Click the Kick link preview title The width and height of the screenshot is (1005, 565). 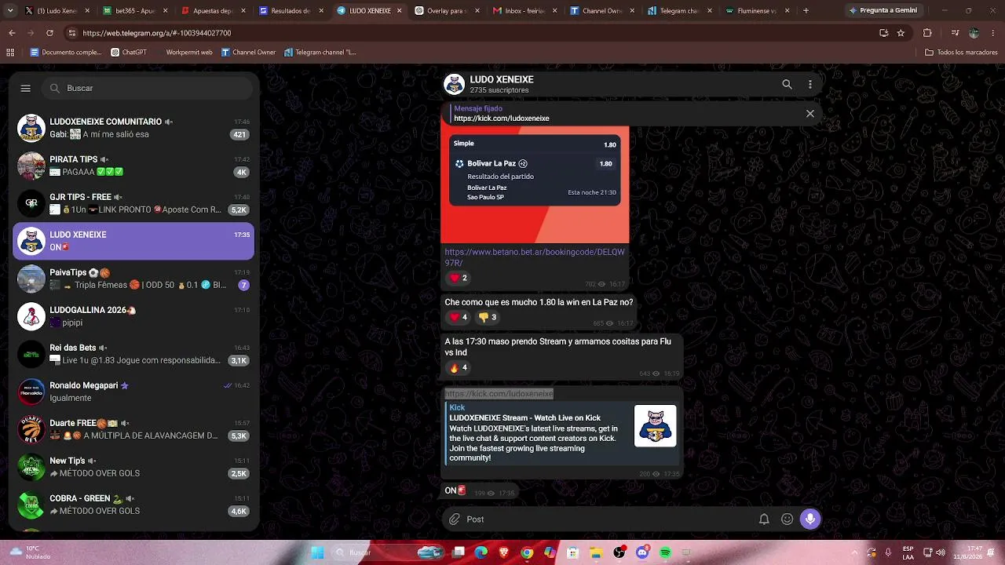pos(524,418)
